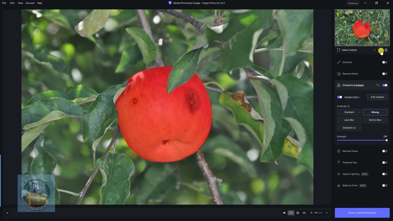Click the Adjust Lighting sun icon

pyautogui.click(x=339, y=174)
